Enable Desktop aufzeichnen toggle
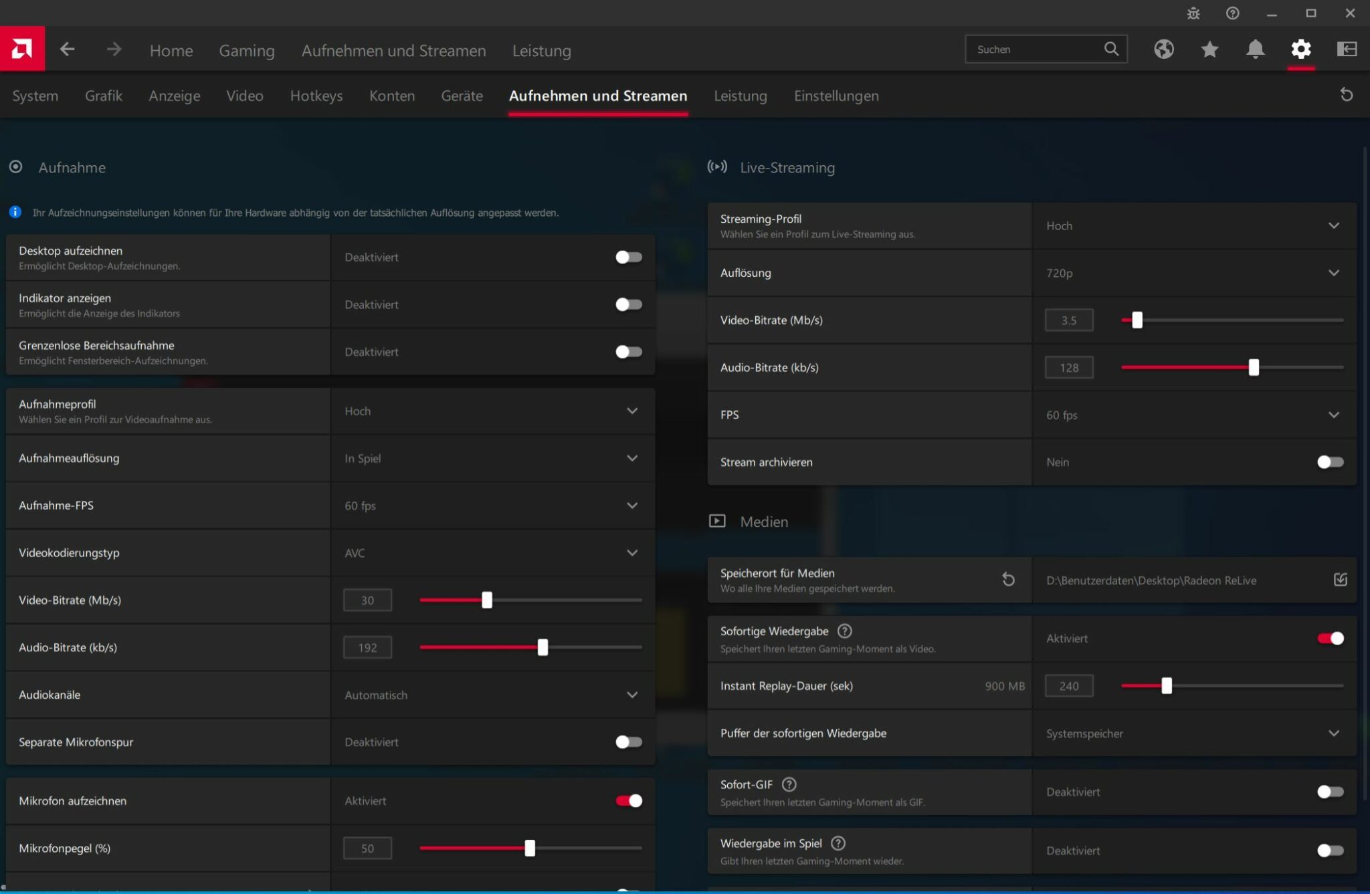Image resolution: width=1370 pixels, height=894 pixels. click(x=629, y=257)
